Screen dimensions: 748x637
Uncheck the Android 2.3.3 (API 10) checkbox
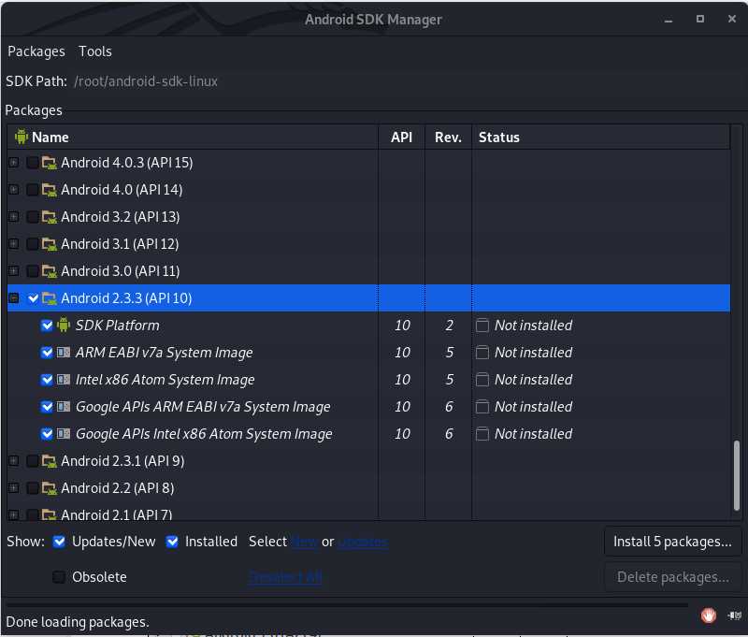click(33, 298)
